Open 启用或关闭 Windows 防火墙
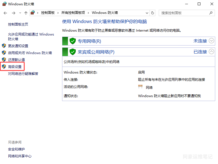The width and height of the screenshot is (218, 164). point(30,53)
